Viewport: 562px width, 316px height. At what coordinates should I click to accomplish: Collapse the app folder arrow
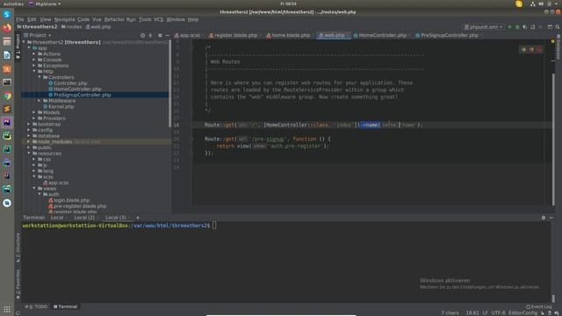pos(29,48)
